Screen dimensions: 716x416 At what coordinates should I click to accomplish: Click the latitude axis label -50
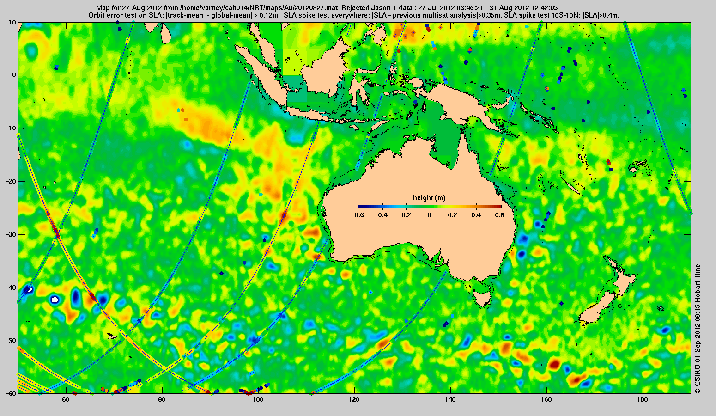11,341
